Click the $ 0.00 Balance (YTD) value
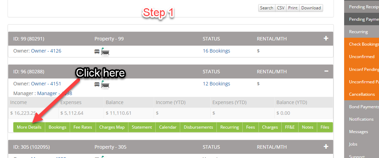The width and height of the screenshot is (379, 158). click(283, 113)
